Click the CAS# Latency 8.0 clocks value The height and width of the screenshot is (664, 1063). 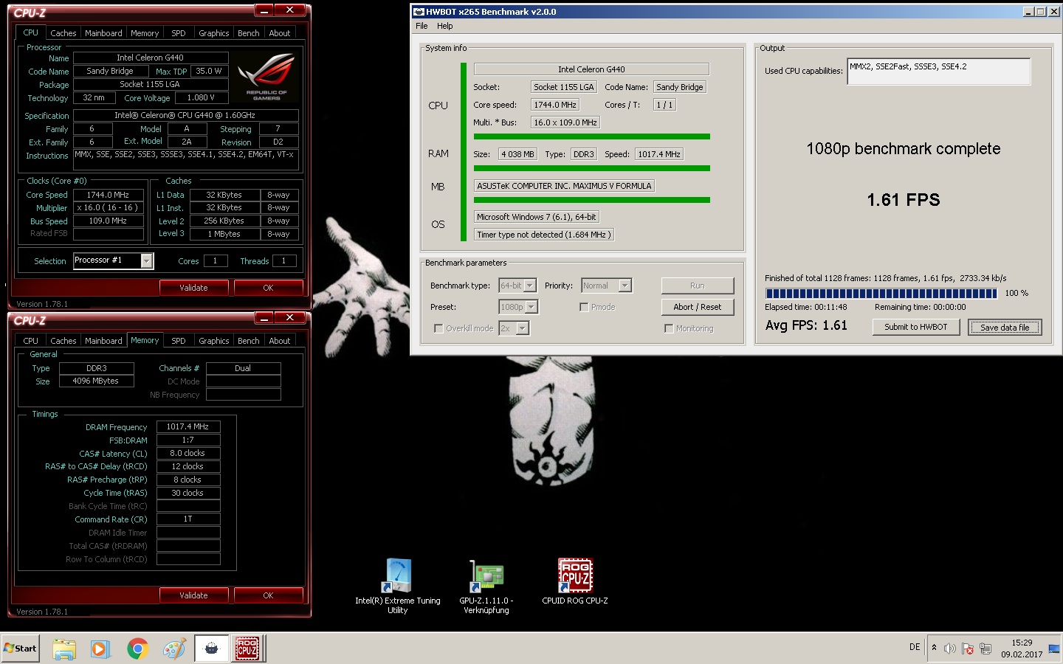(188, 453)
